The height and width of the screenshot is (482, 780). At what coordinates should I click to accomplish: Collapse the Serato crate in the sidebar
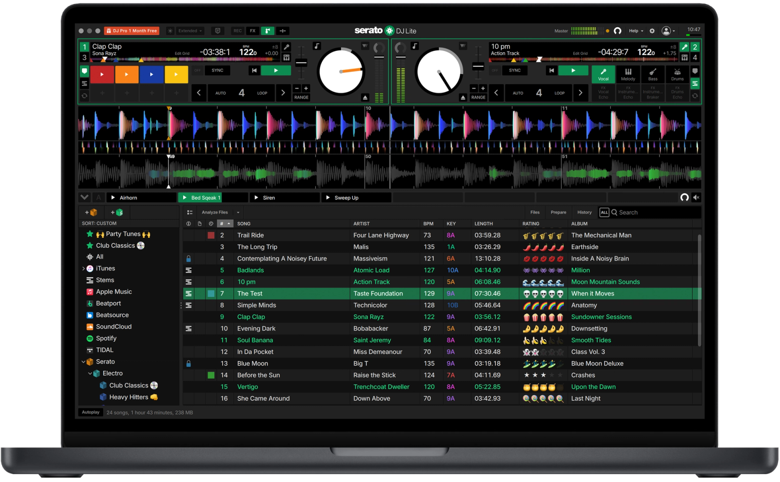[84, 362]
